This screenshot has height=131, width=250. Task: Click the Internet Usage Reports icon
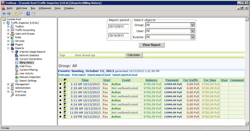17,52
